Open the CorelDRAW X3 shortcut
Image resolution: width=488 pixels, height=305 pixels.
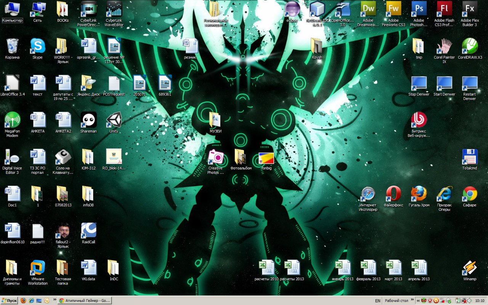(x=470, y=49)
